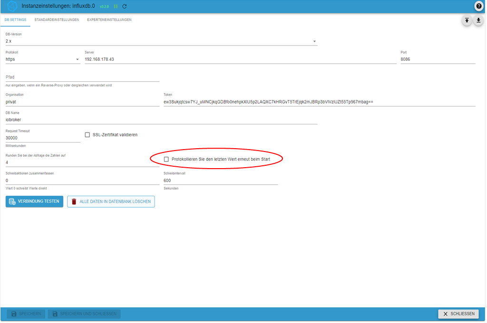This screenshot has width=487, height=323.
Task: Enable SSL-Zertifikat validieren checkbox
Action: pos(88,134)
